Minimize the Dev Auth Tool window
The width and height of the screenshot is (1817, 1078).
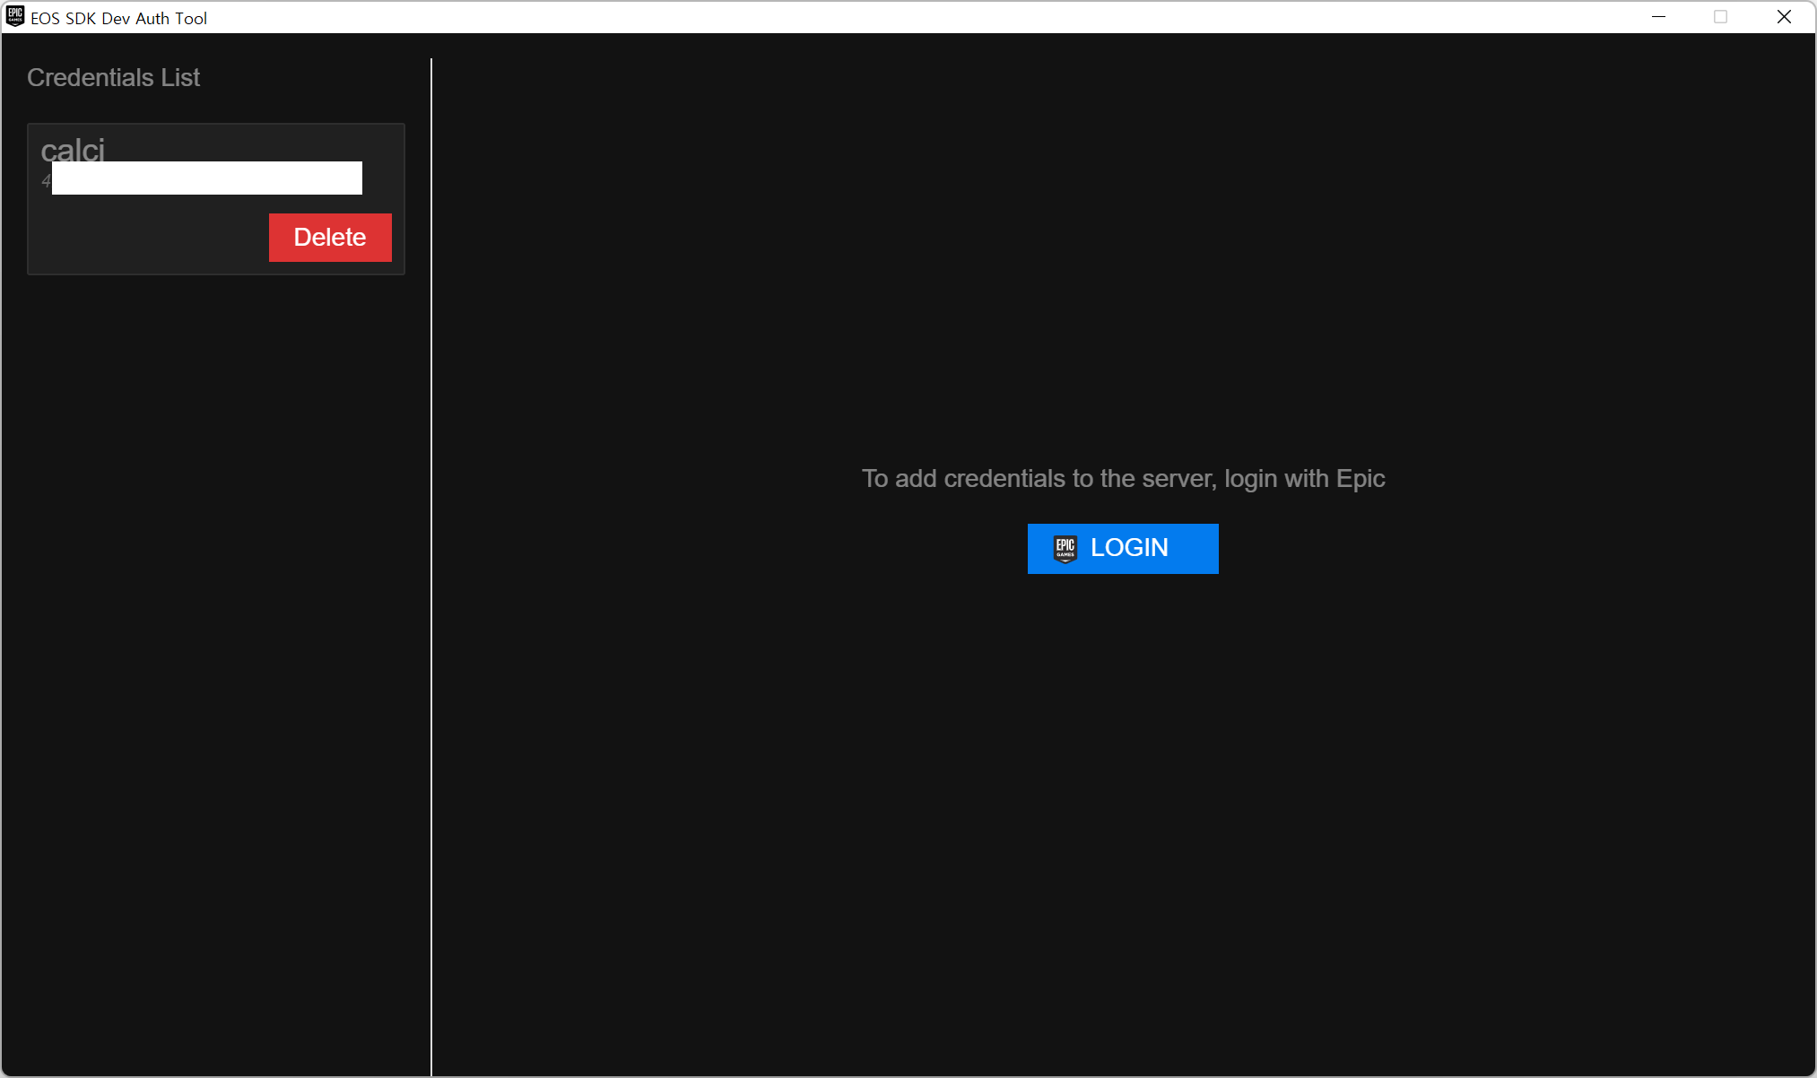1658,17
